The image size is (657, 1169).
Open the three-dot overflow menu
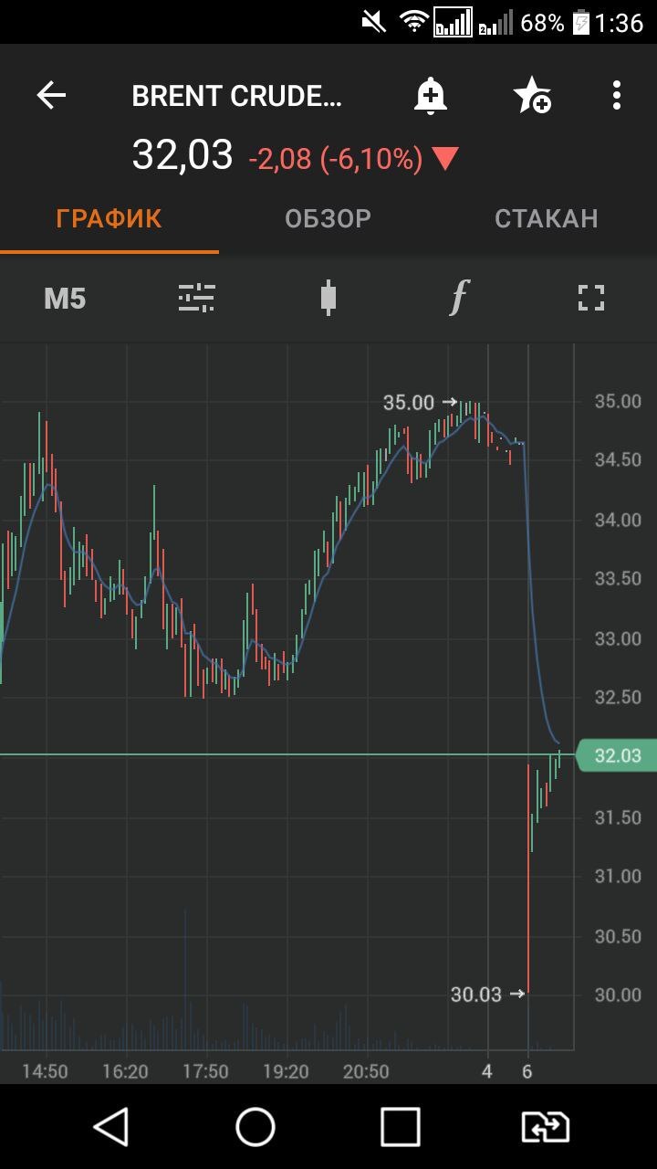click(617, 95)
